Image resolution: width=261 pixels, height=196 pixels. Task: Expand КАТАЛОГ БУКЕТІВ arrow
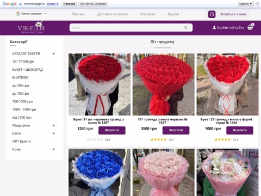click(54, 54)
